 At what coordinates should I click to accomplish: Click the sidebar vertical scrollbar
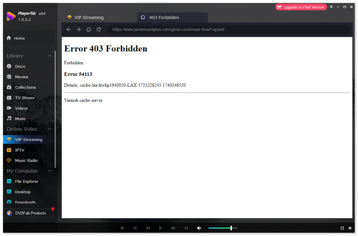pyautogui.click(x=55, y=109)
